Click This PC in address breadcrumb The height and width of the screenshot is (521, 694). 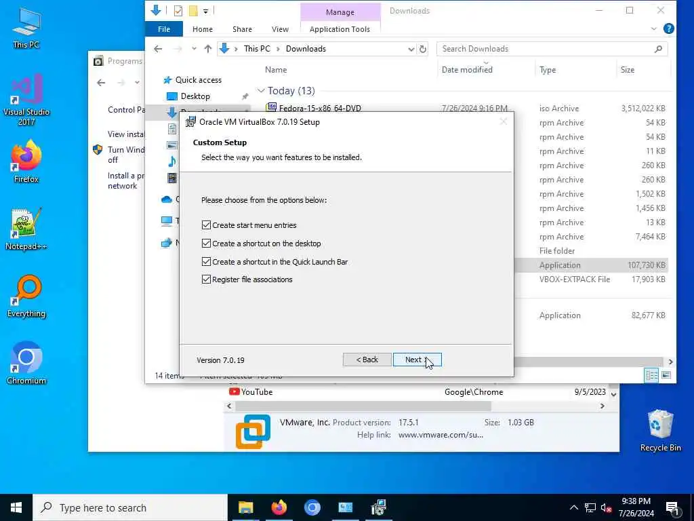point(257,49)
